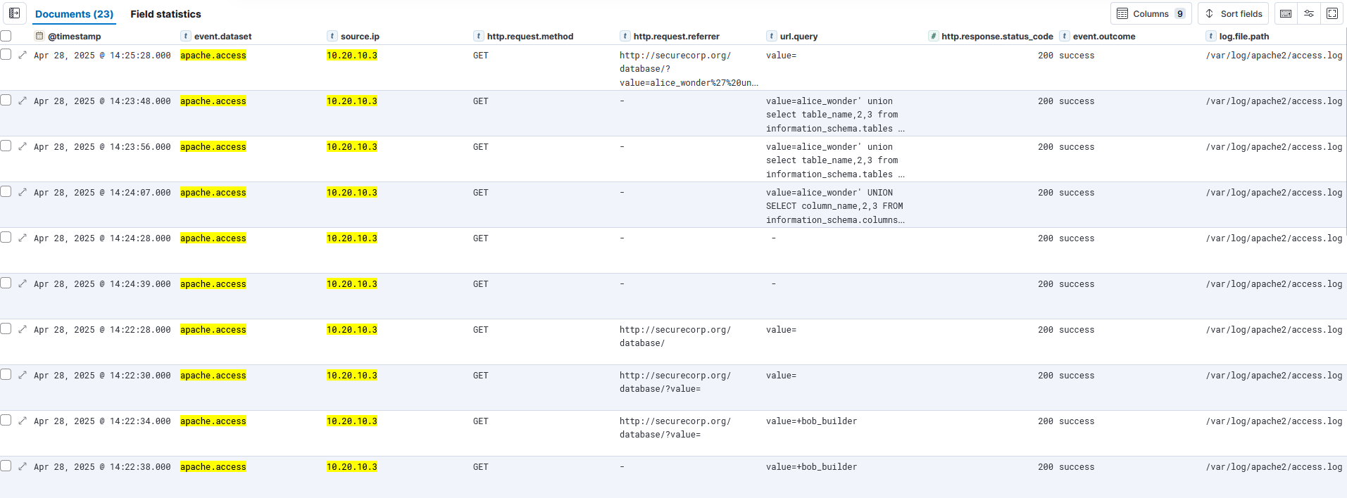Open keyboard shortcuts via the keyboard icon
The image size is (1347, 498).
[1286, 13]
